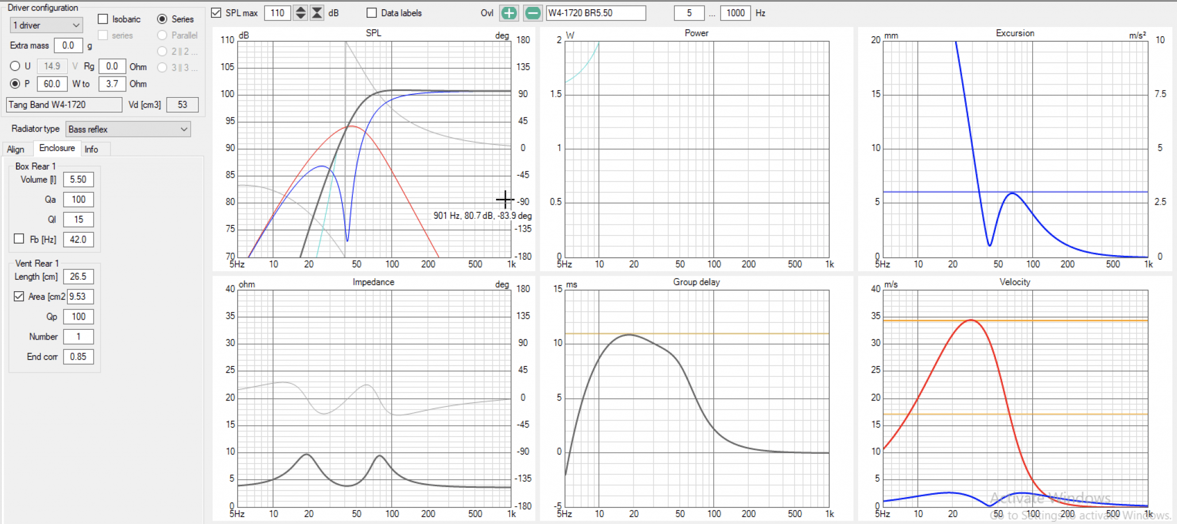
Task: Select the P power radio button
Action: tap(16, 83)
